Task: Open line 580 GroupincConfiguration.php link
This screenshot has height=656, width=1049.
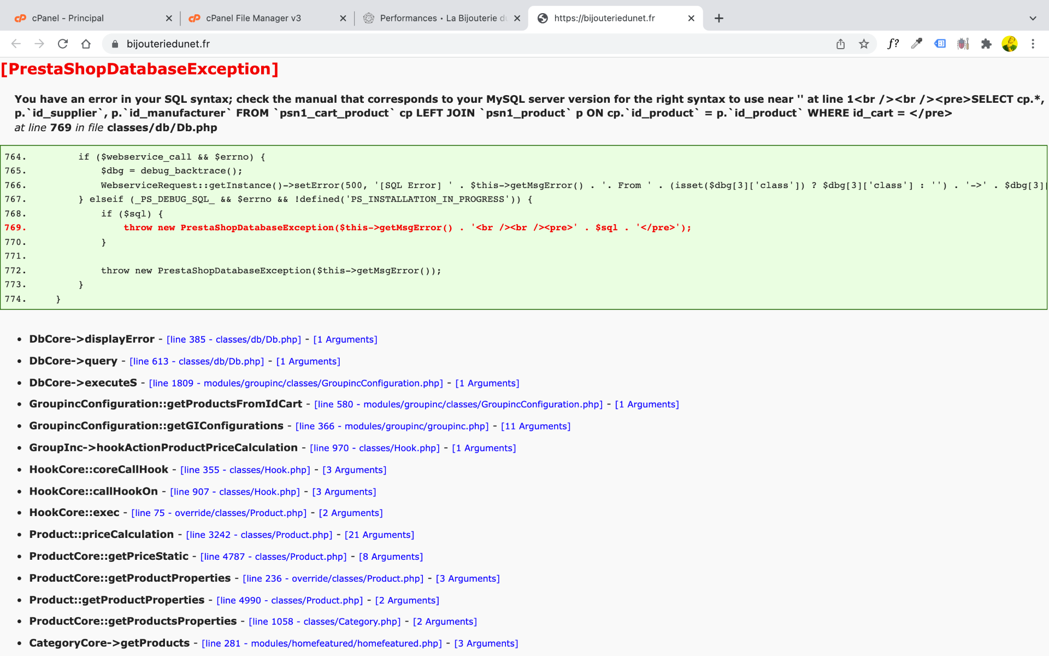Action: 458,405
